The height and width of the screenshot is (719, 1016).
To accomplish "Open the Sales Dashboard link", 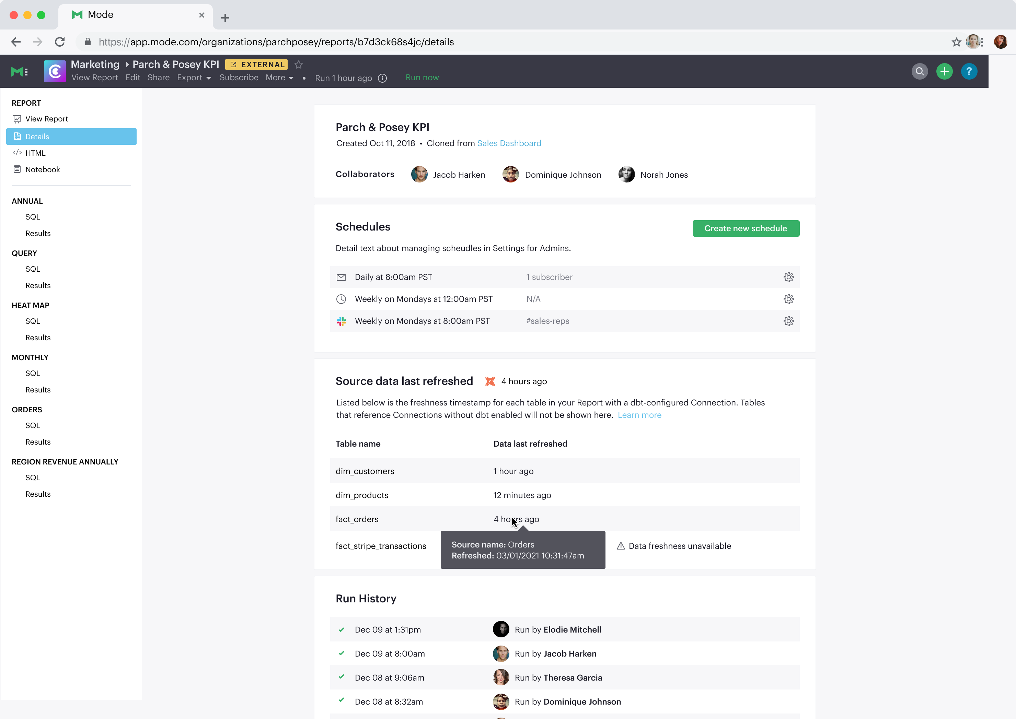I will [x=509, y=143].
